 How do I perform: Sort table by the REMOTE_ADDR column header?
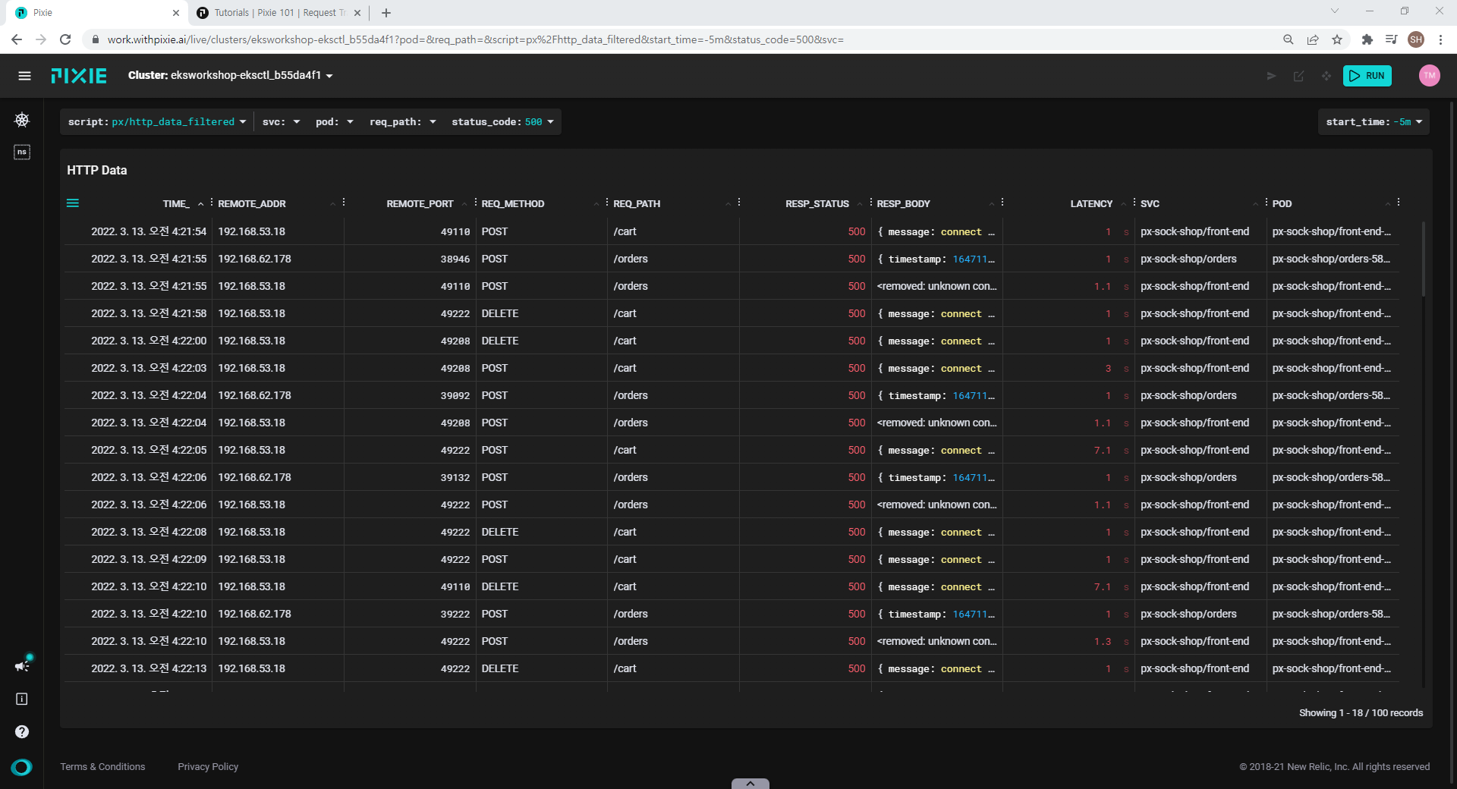coord(252,204)
